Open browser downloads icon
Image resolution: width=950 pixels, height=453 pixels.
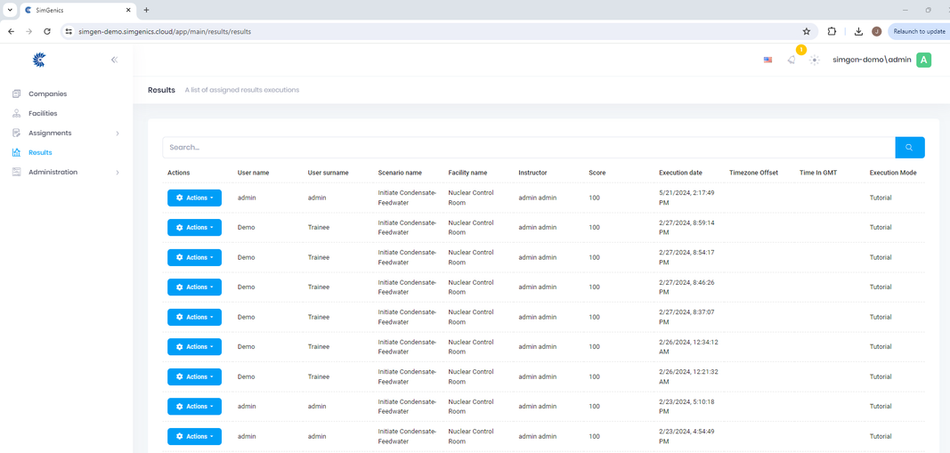(858, 31)
